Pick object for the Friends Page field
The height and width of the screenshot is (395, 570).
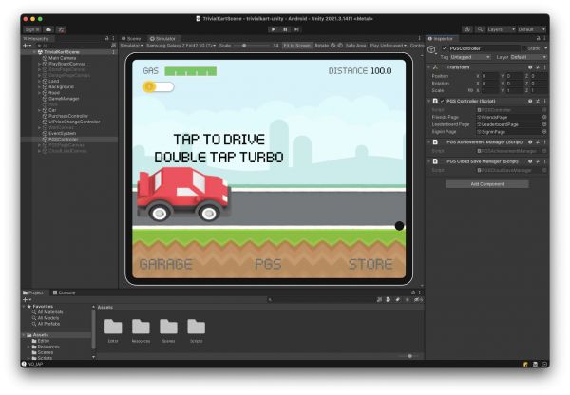tap(544, 117)
